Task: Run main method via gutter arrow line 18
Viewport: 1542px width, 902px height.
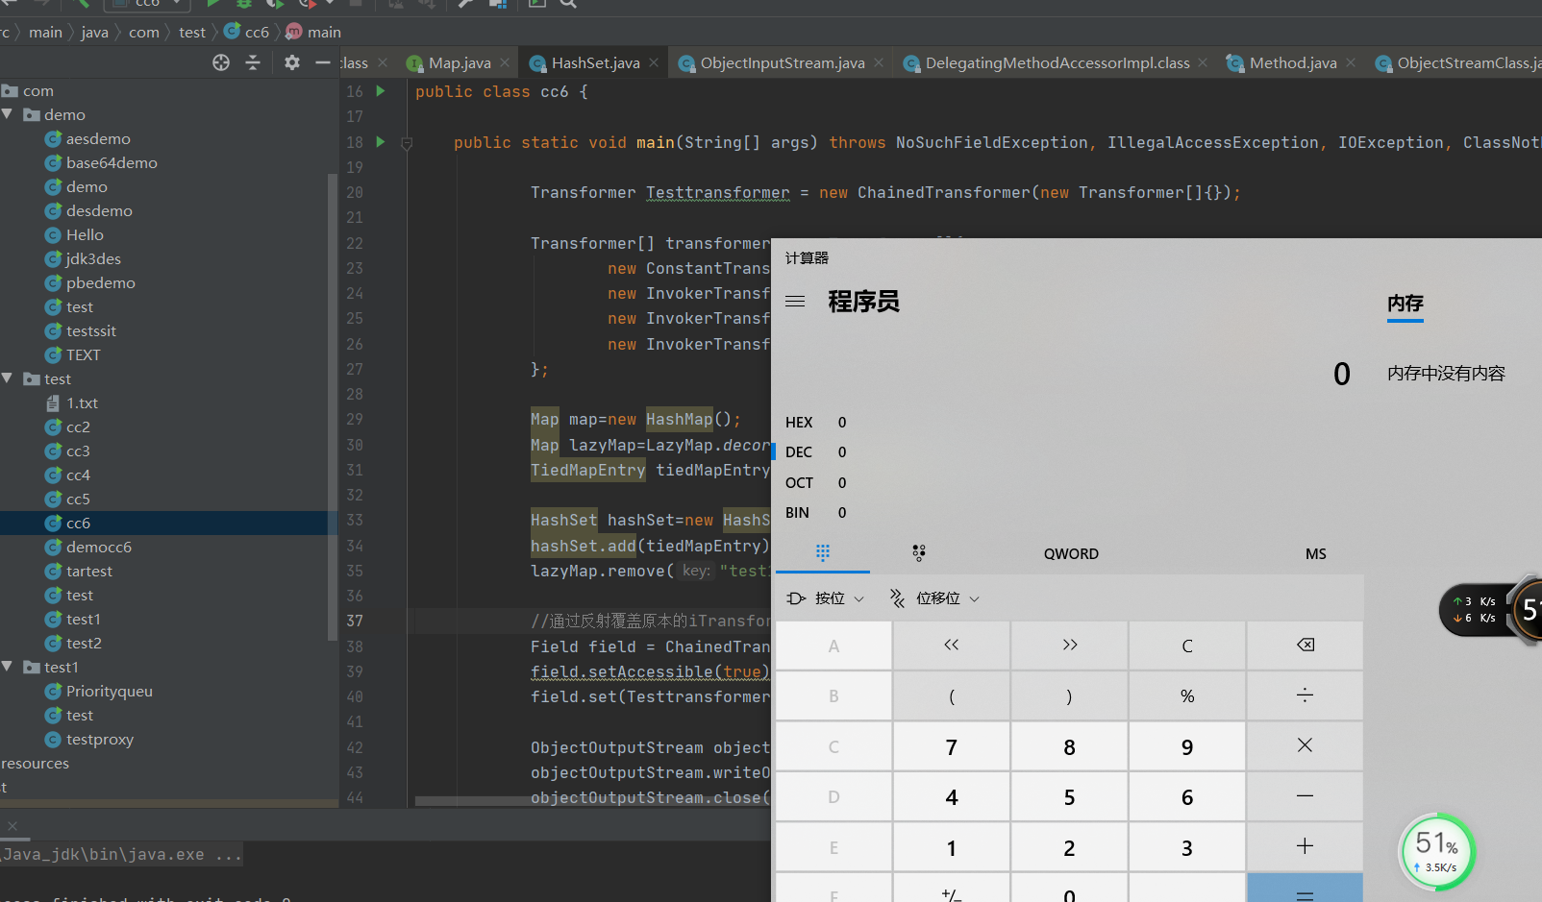Action: [x=381, y=142]
